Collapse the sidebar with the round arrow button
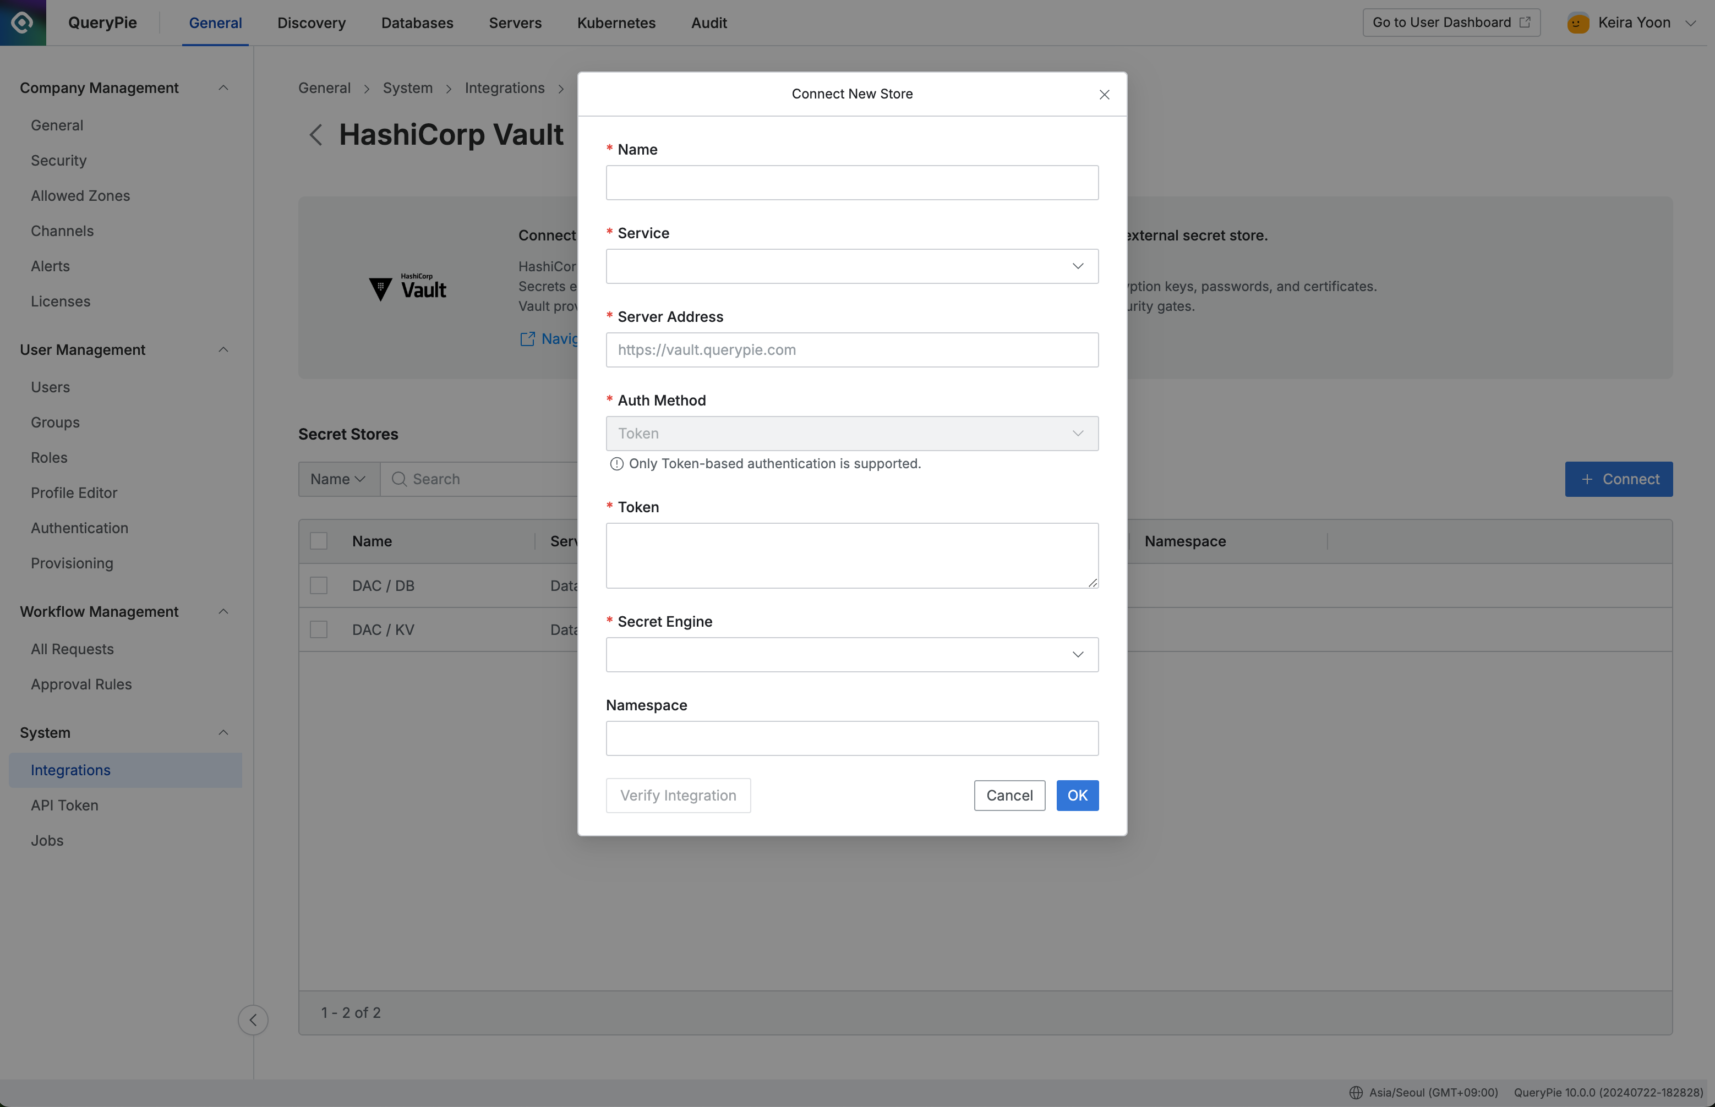This screenshot has width=1715, height=1107. [x=253, y=1020]
